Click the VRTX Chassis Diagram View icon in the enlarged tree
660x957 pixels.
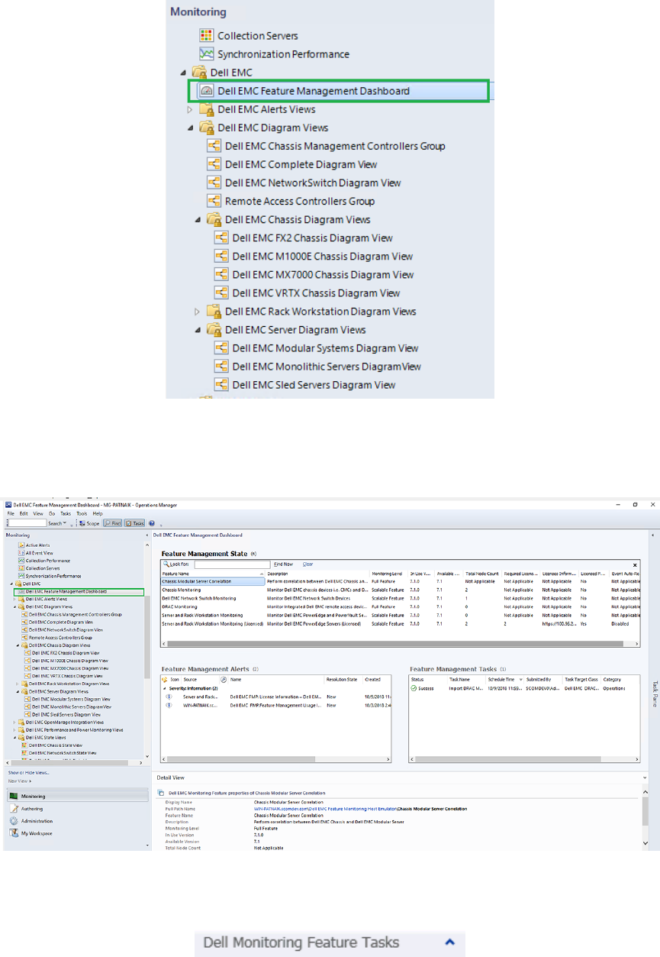point(221,293)
